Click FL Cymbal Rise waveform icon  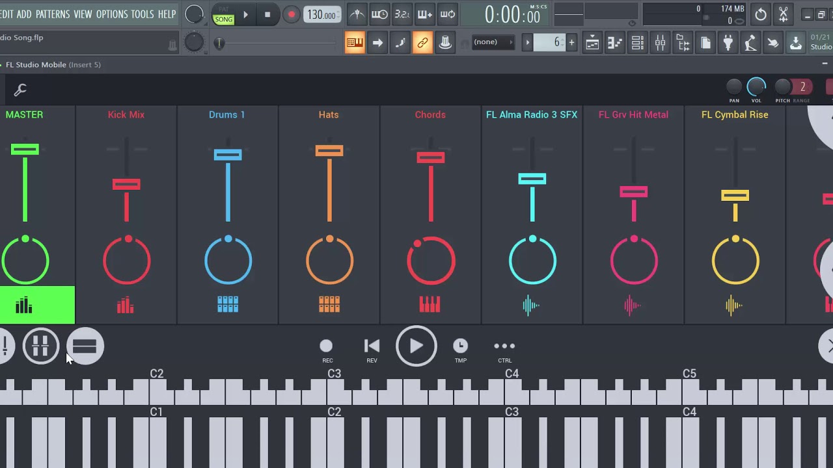pos(735,305)
